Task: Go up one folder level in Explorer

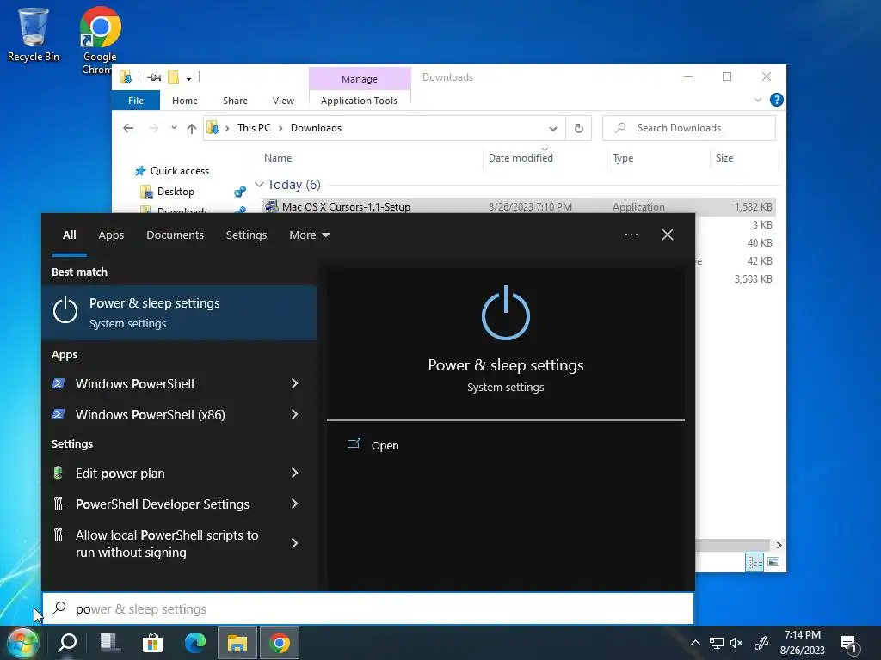Action: pyautogui.click(x=192, y=129)
